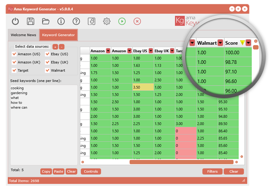The image size is (271, 190).
Task: Click the Kg logo in title bar
Action: (10, 9)
